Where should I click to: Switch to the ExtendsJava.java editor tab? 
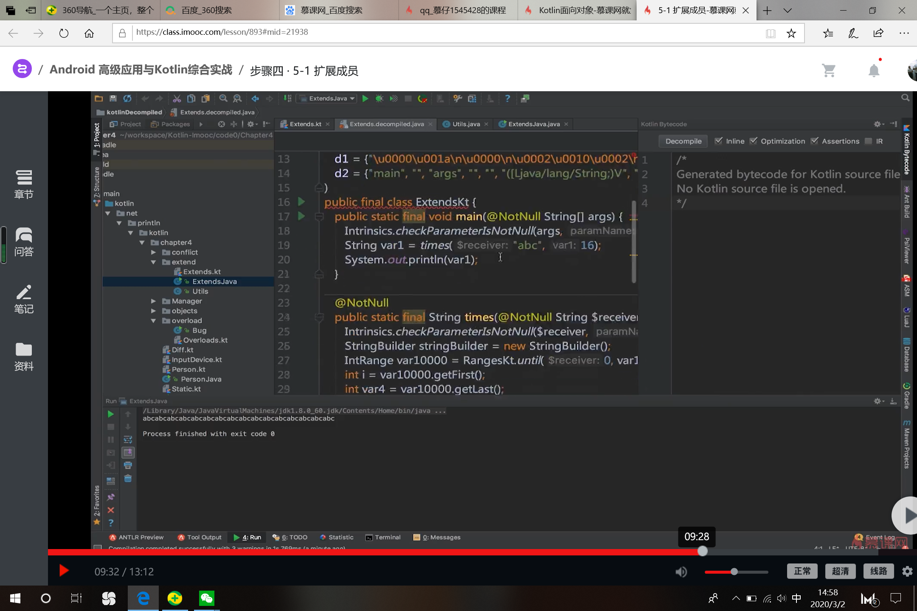click(534, 124)
